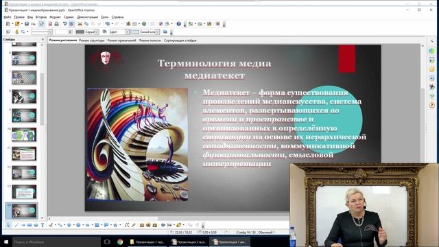Select the Line drawing tool
This screenshot has width=439, height=247.
pos(16,225)
